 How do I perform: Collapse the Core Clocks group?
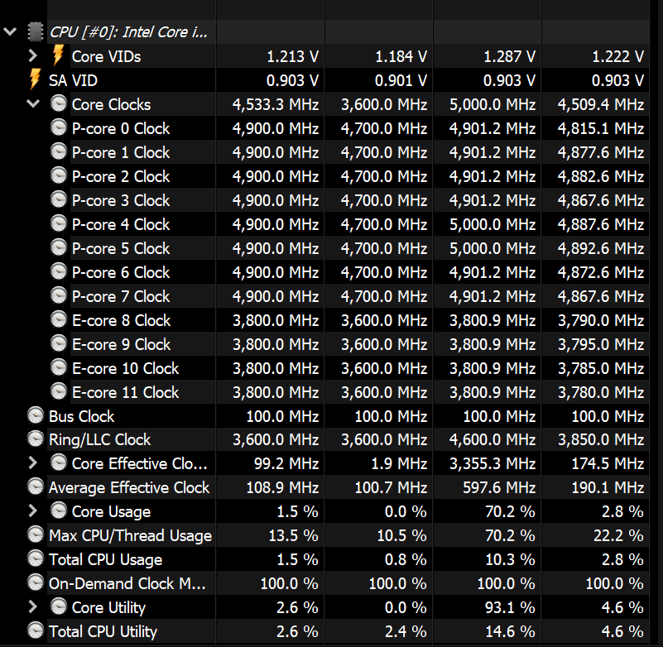pos(33,104)
